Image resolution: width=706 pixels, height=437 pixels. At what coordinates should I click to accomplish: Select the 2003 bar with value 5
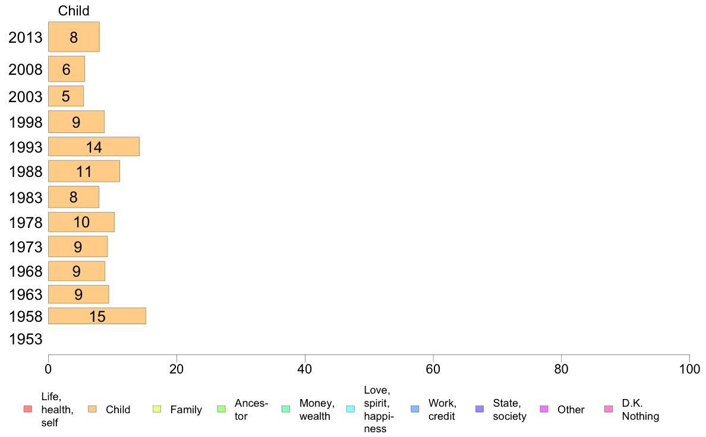66,96
